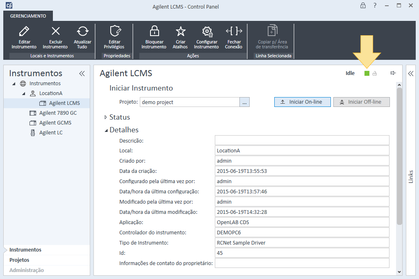
Task: Collapse the Instrumentos navigation pane
Action: pos(82,73)
